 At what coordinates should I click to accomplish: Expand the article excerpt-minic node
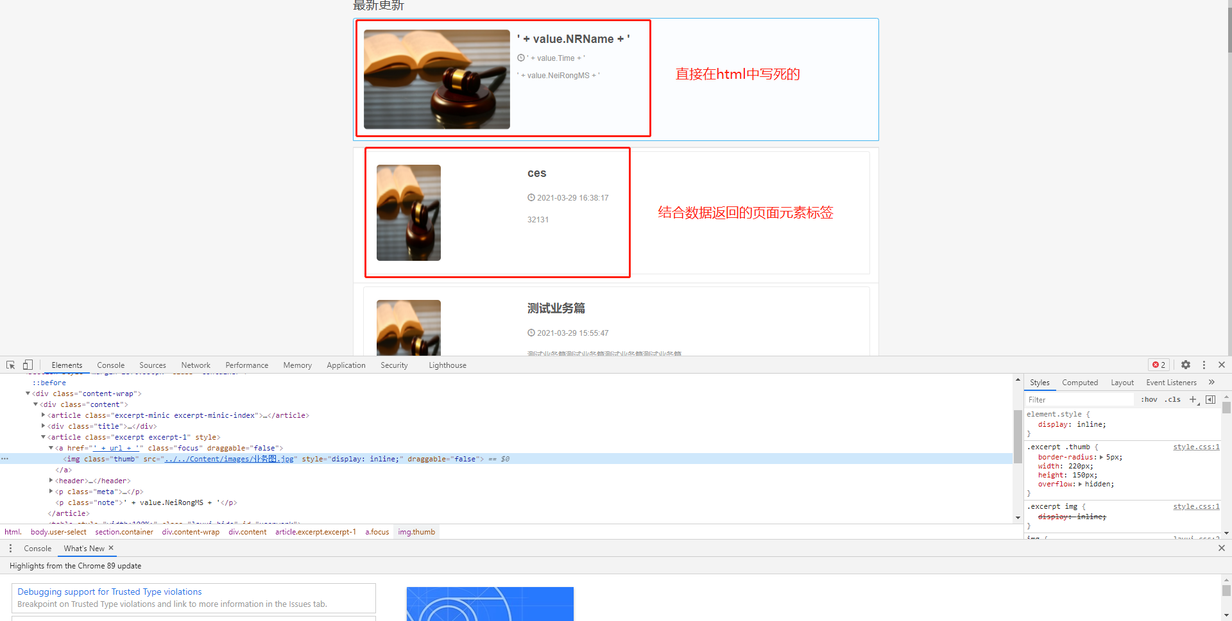[43, 415]
